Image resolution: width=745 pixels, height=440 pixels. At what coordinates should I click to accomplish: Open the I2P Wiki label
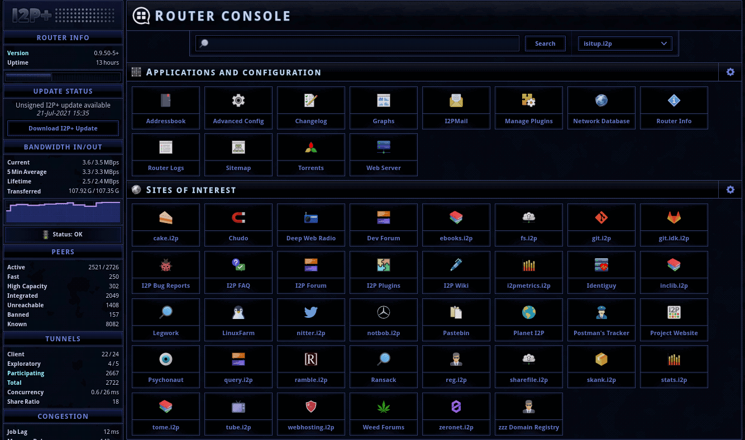(456, 286)
